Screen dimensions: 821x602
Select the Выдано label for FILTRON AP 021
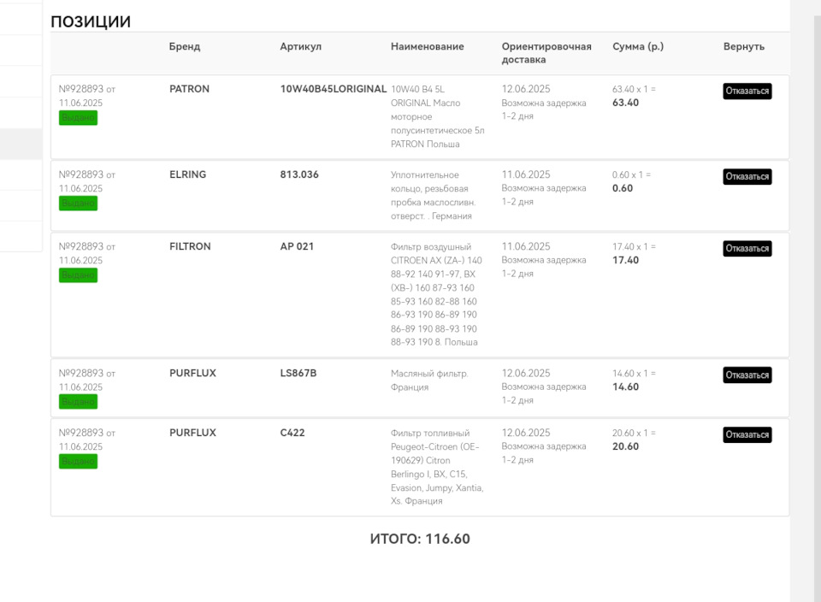point(78,275)
